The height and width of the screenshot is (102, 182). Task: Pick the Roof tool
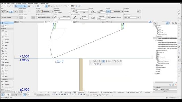[7, 57]
